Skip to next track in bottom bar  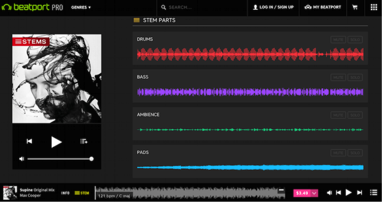tap(360, 193)
